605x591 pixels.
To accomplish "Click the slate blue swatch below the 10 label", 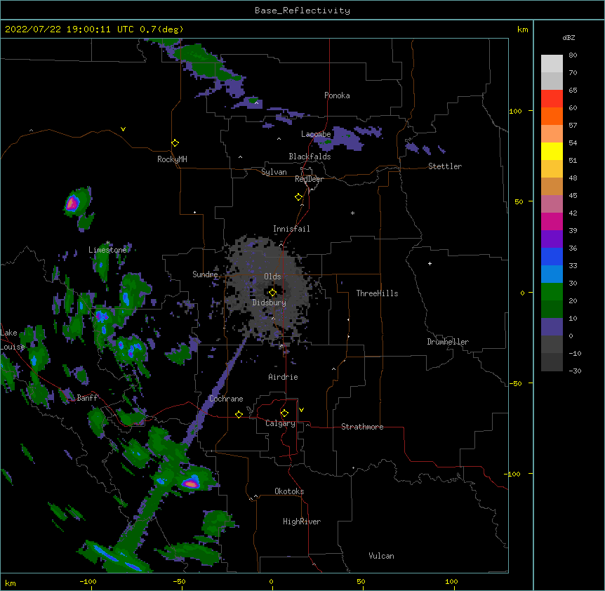I will click(552, 327).
